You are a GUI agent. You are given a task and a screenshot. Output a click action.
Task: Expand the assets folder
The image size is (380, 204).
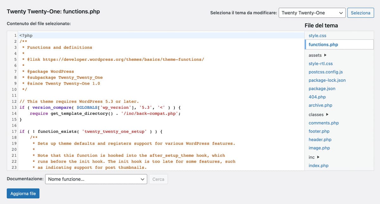(x=318, y=55)
